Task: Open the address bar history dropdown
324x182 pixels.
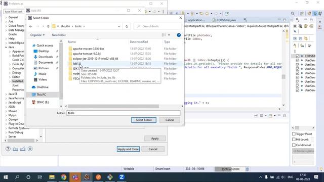Action: [119, 26]
